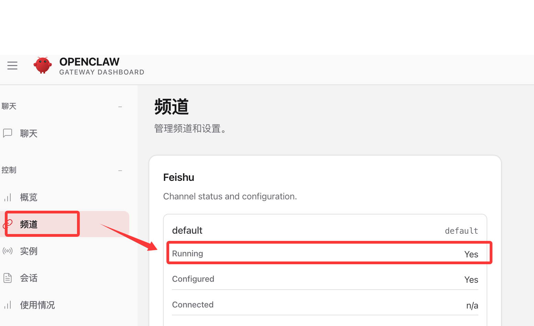Click the red OpenClaw lobster logo
The width and height of the screenshot is (534, 326).
(x=43, y=65)
